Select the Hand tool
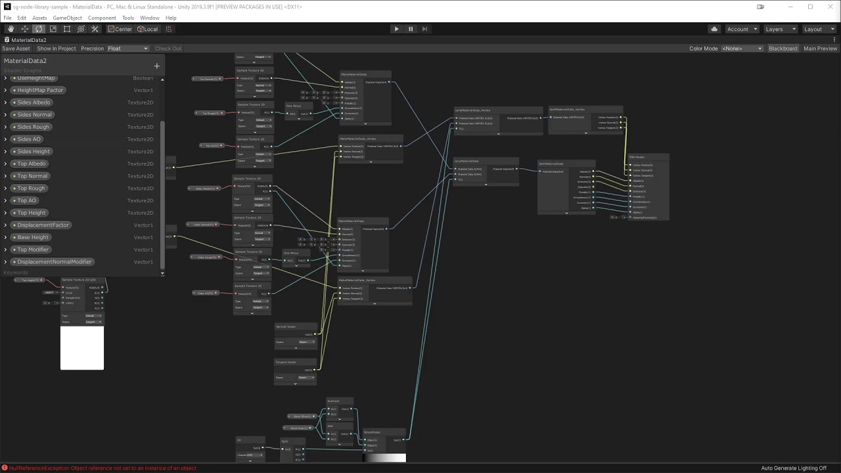This screenshot has height=473, width=841. coord(11,29)
